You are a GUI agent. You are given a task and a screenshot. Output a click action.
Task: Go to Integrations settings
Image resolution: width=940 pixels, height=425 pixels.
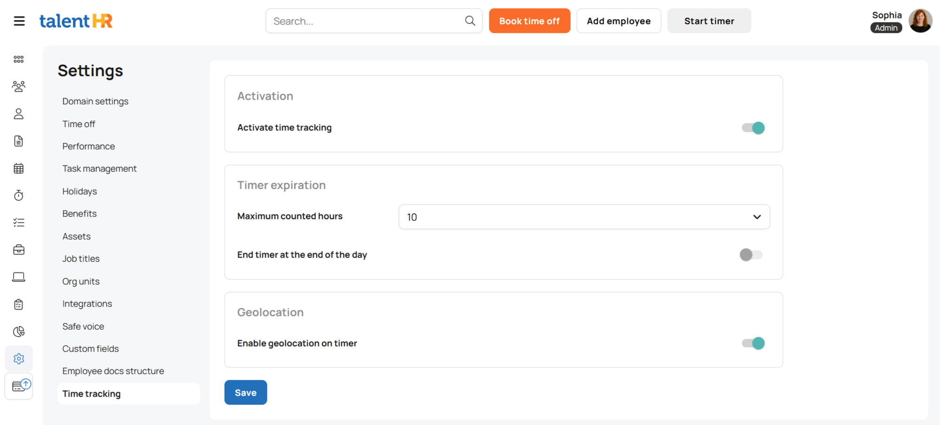coord(87,304)
